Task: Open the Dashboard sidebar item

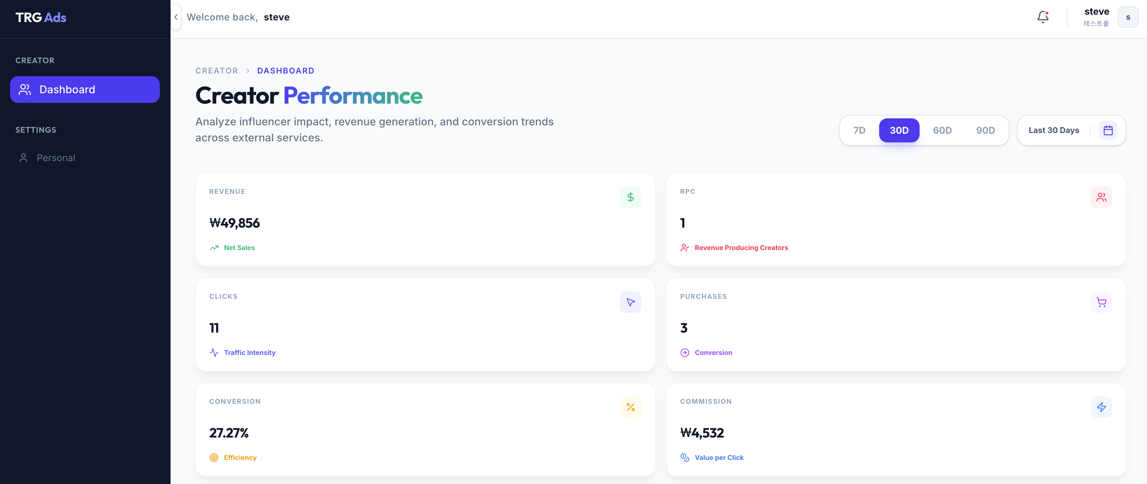Action: [85, 90]
